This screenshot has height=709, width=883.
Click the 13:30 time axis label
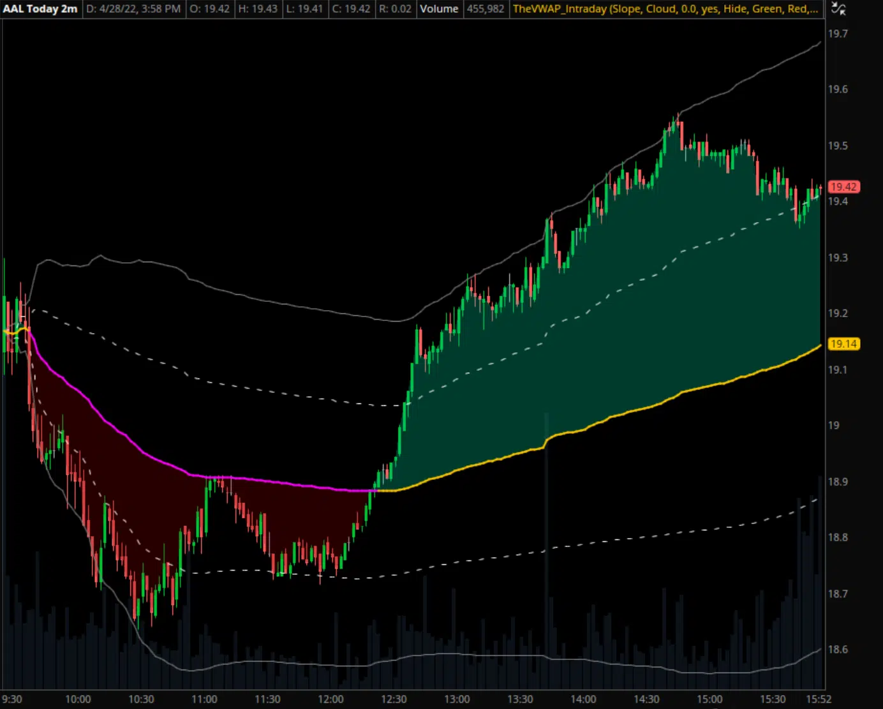click(x=520, y=699)
